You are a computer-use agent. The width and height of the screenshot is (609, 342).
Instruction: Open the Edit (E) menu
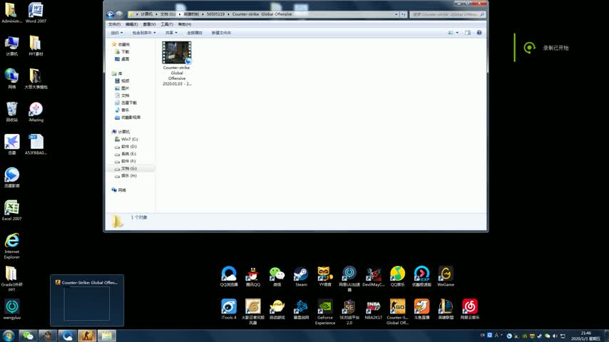click(131, 24)
